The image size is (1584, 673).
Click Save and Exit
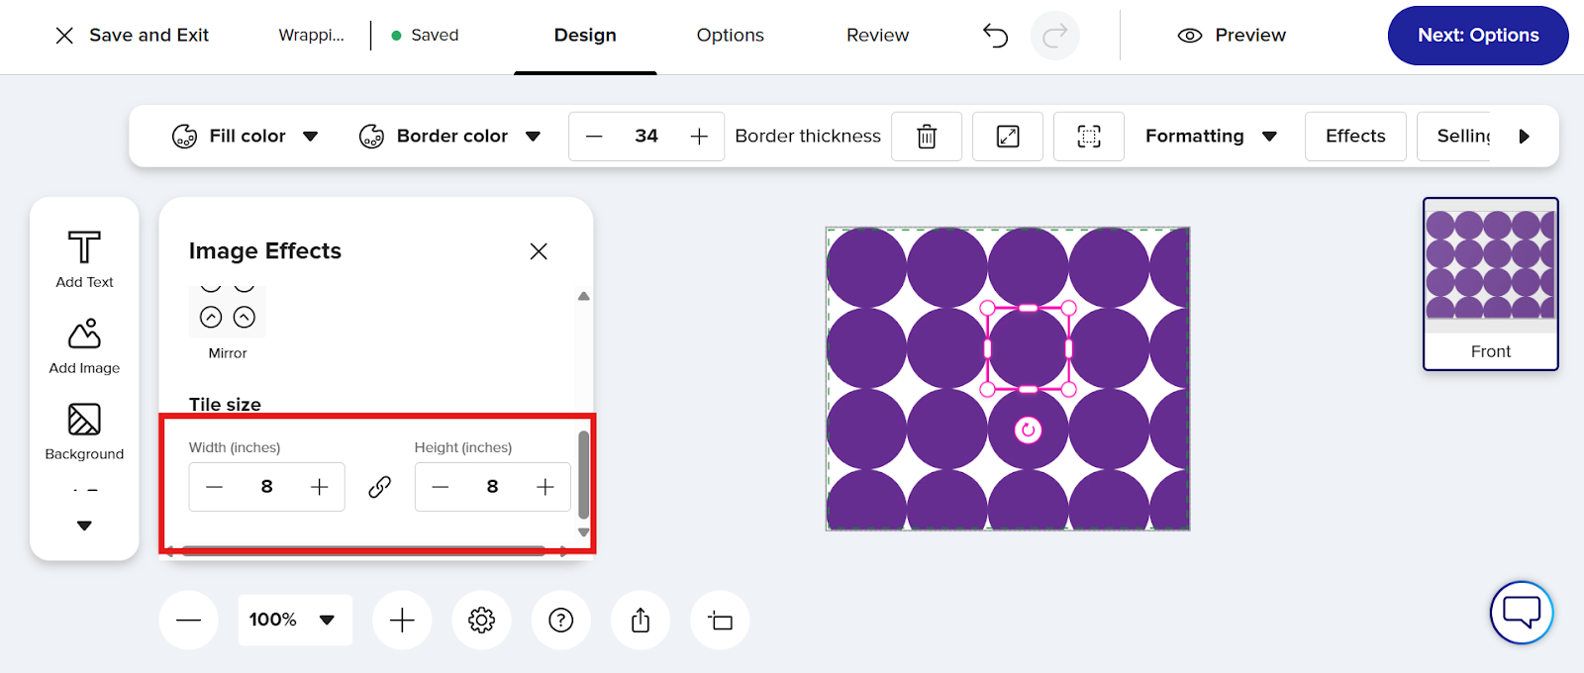coord(133,36)
